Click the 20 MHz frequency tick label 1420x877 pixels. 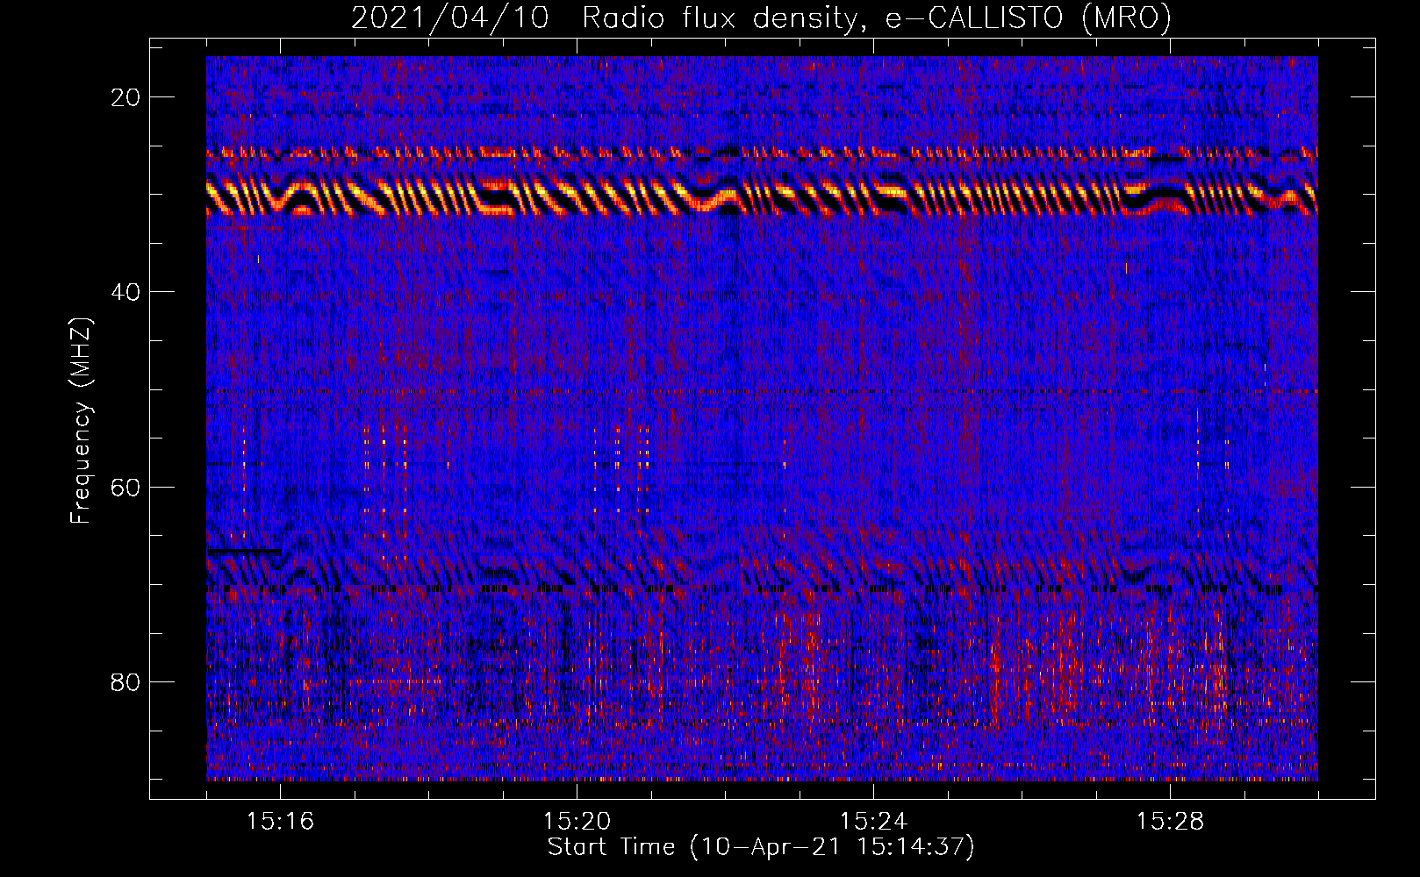point(126,97)
